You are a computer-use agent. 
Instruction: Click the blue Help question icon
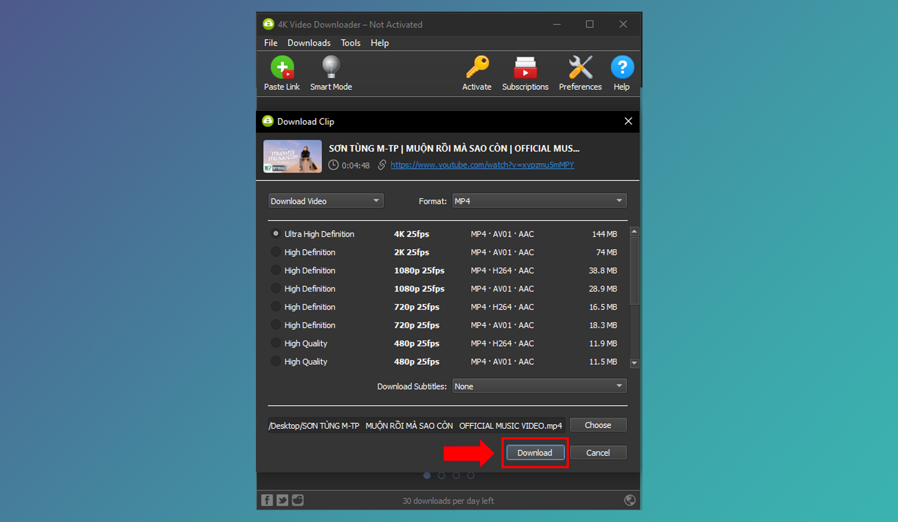[x=622, y=68]
